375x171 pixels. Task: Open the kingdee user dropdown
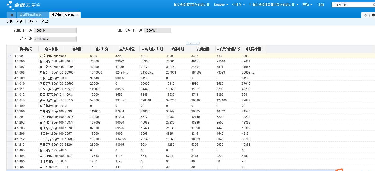point(221,5)
